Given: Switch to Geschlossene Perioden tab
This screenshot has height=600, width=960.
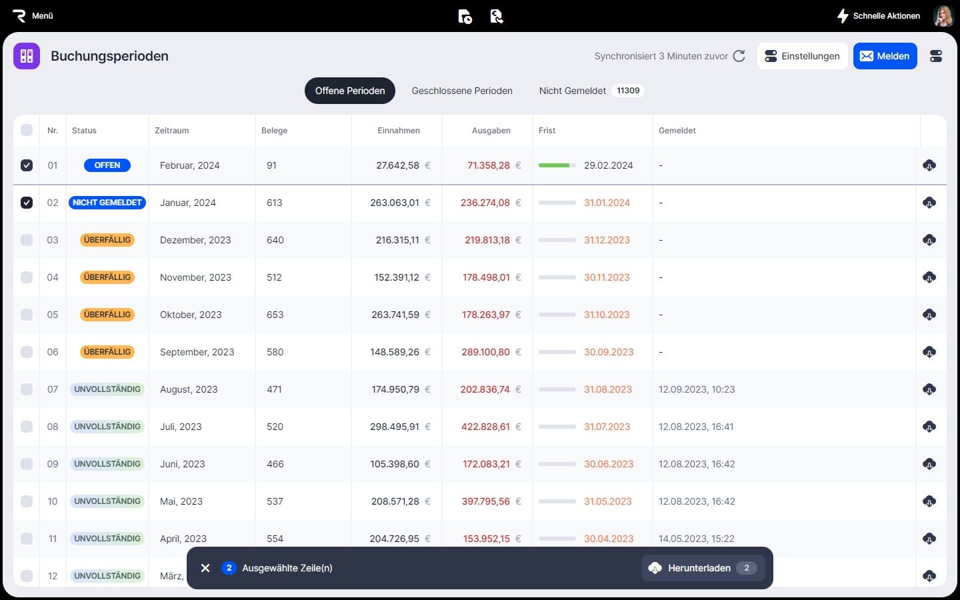Looking at the screenshot, I should 462,91.
